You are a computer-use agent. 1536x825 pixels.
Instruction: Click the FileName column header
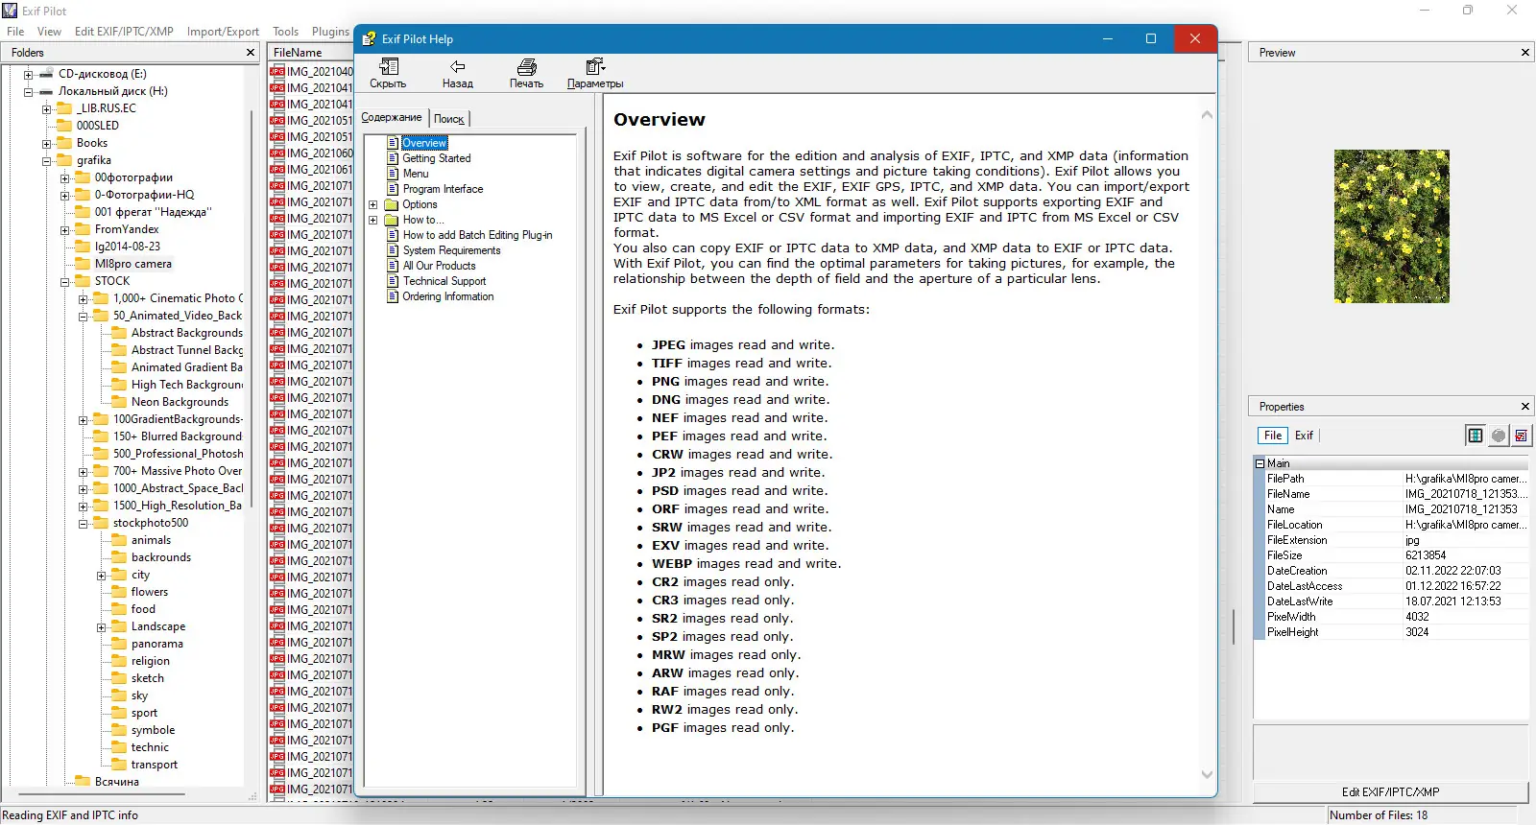point(311,53)
